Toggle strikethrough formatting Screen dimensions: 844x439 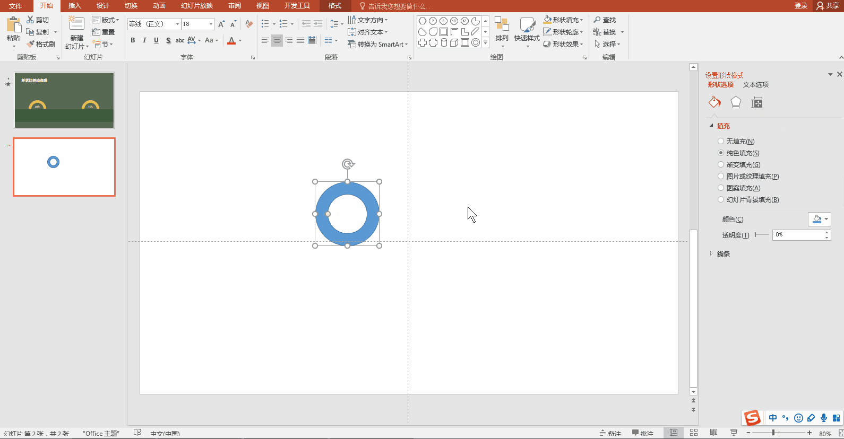tap(180, 40)
